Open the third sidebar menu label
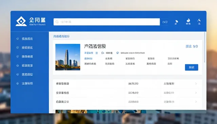Viewport: 217px width, 124px height. tap(27, 57)
